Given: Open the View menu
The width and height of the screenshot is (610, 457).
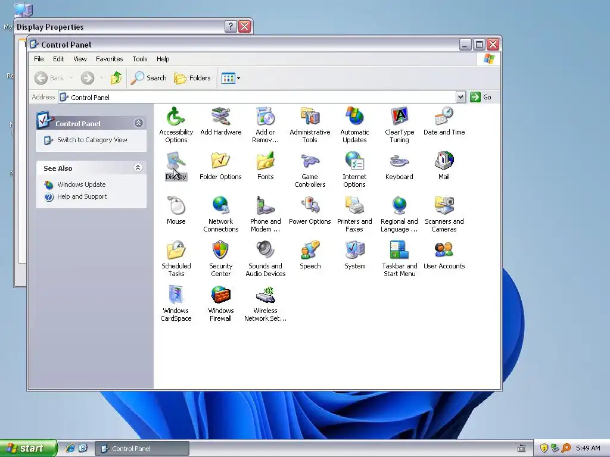Looking at the screenshot, I should coord(80,59).
